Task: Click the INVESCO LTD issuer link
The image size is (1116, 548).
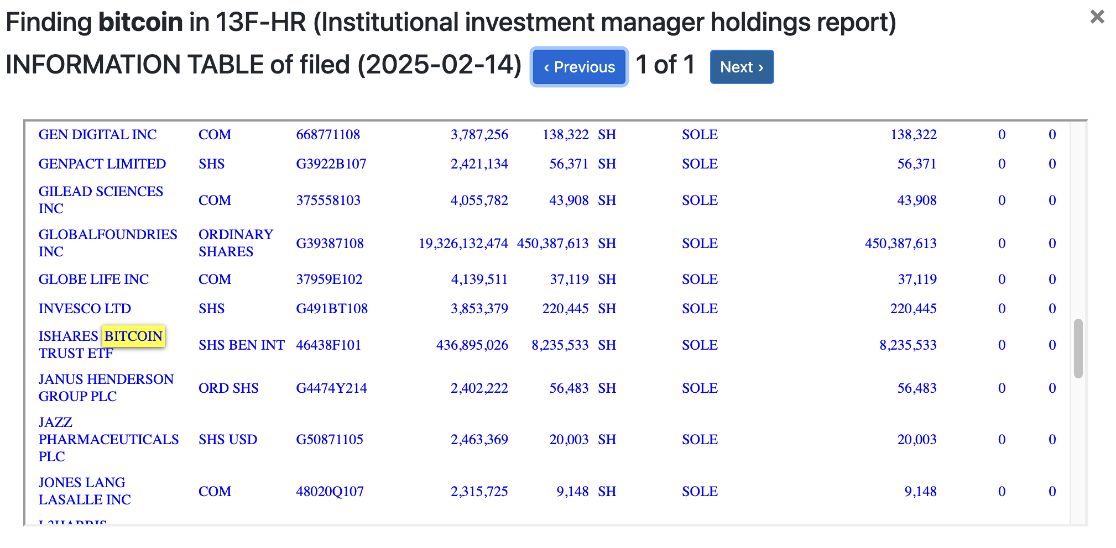Action: point(85,308)
